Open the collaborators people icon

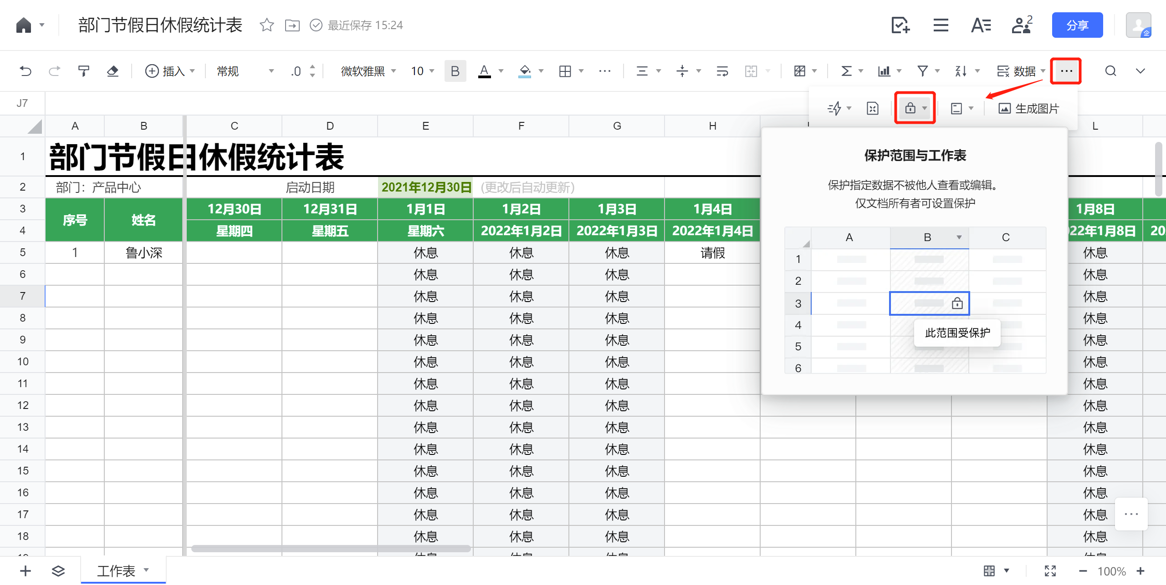click(1022, 25)
